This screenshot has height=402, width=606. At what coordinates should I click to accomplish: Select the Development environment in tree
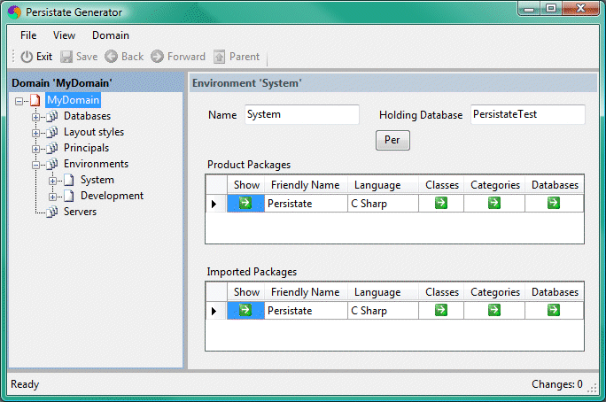click(112, 197)
